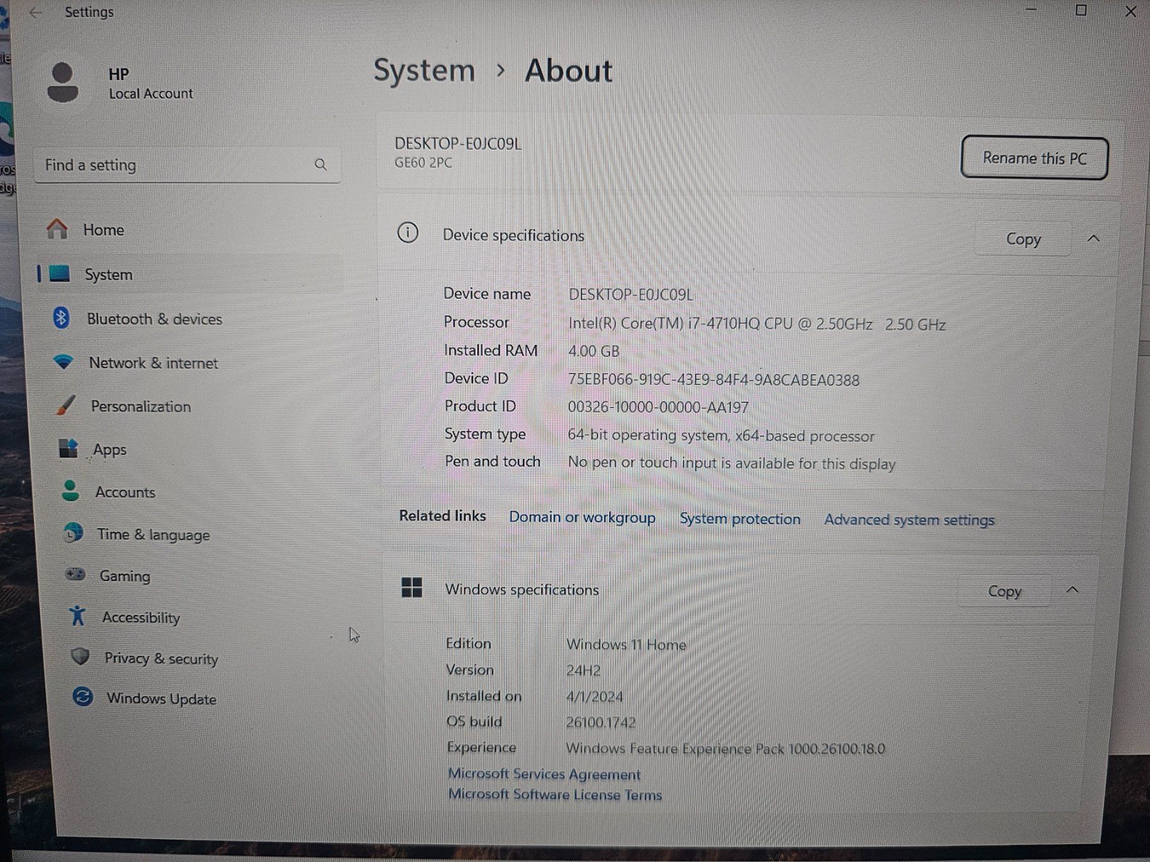Click the Personalization paintbrush icon
Screen dimensions: 1150x862
coord(66,405)
